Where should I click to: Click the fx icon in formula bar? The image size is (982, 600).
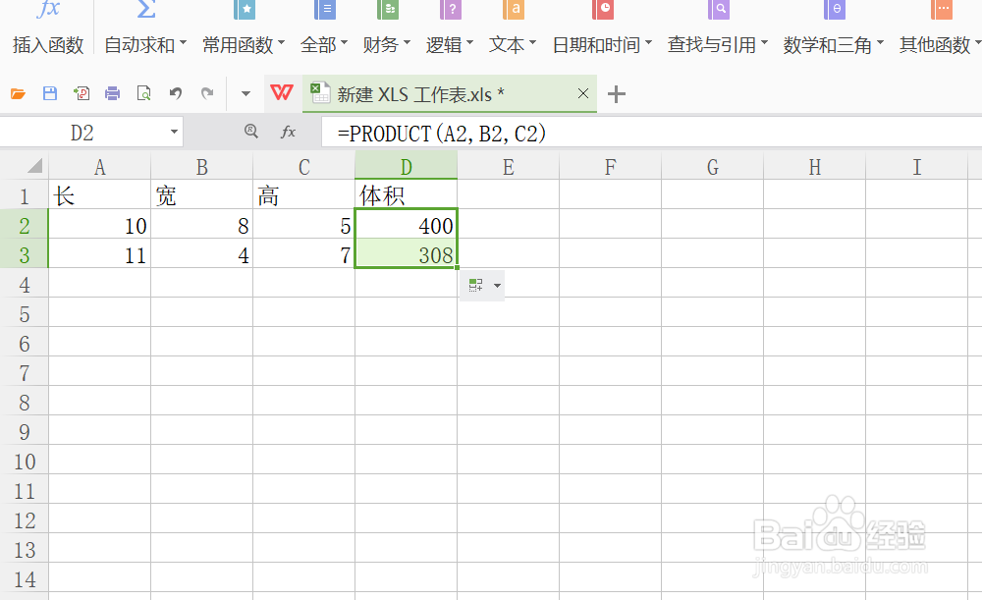(x=288, y=132)
